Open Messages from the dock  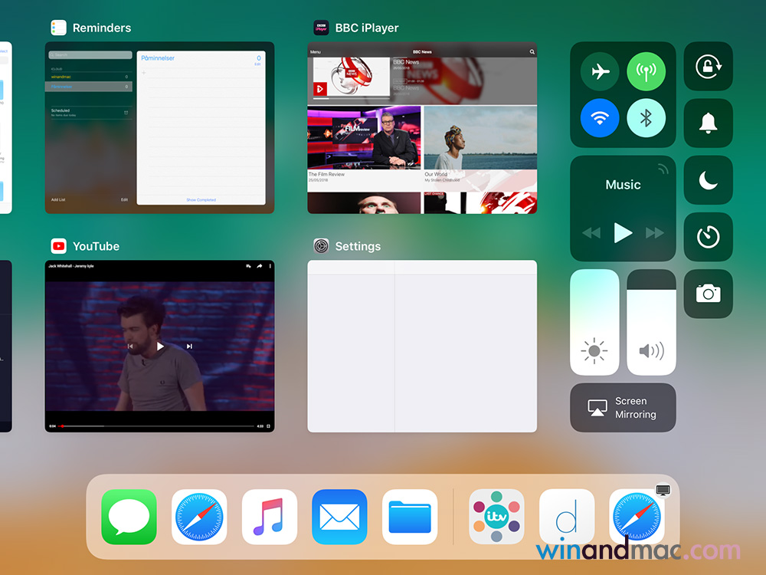tap(129, 517)
